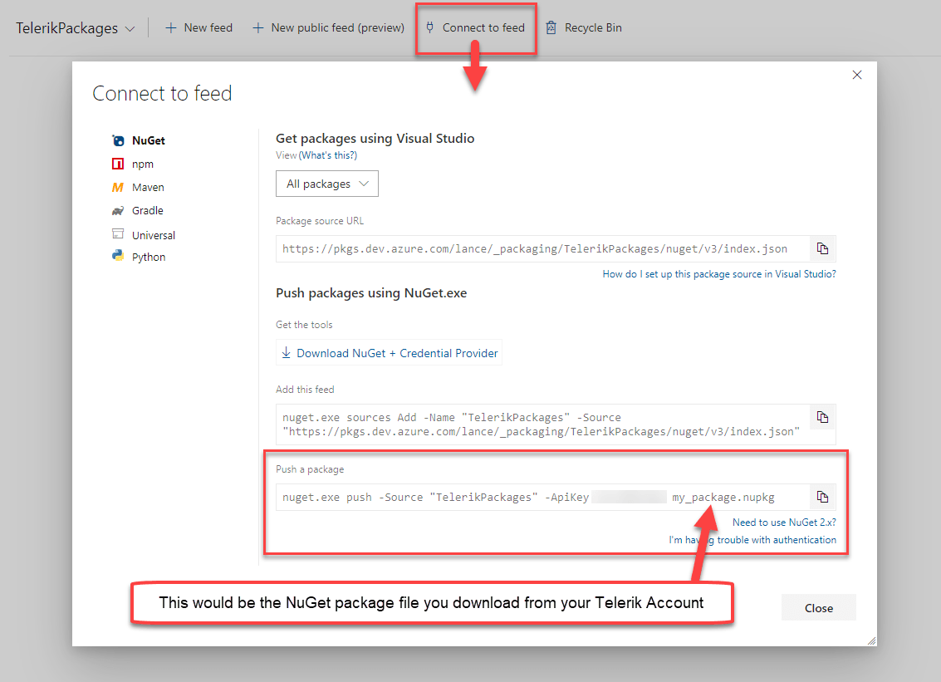Click the nuget.exe push command box
Screen dimensions: 941x682
coord(543,497)
